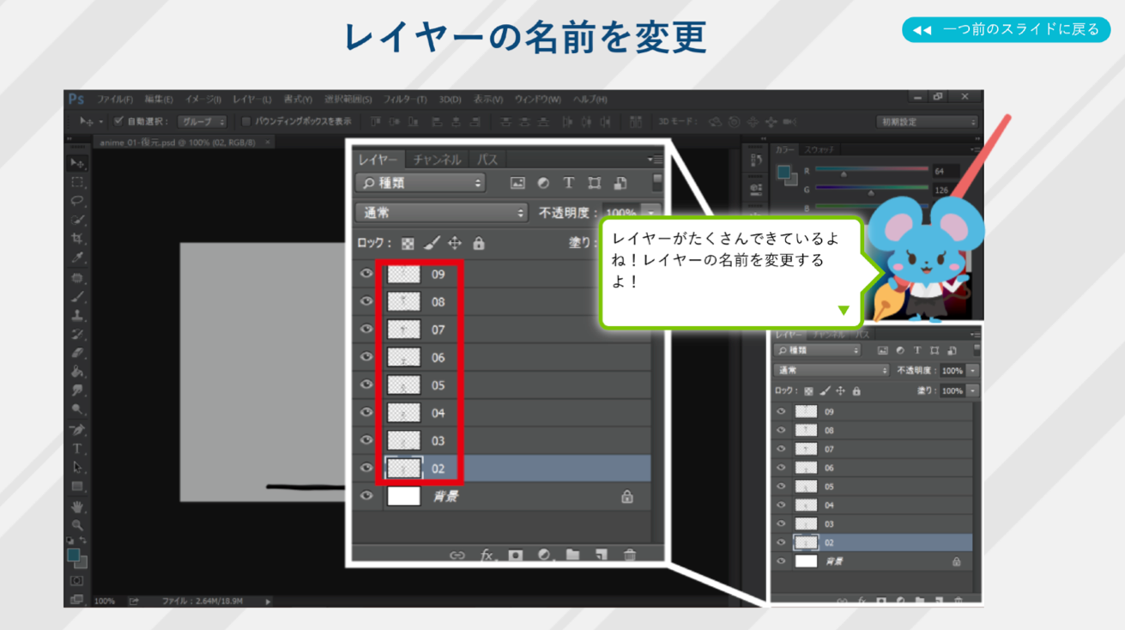Click the delete layer trash icon in the enlarged panel
Image resolution: width=1125 pixels, height=630 pixels.
630,555
